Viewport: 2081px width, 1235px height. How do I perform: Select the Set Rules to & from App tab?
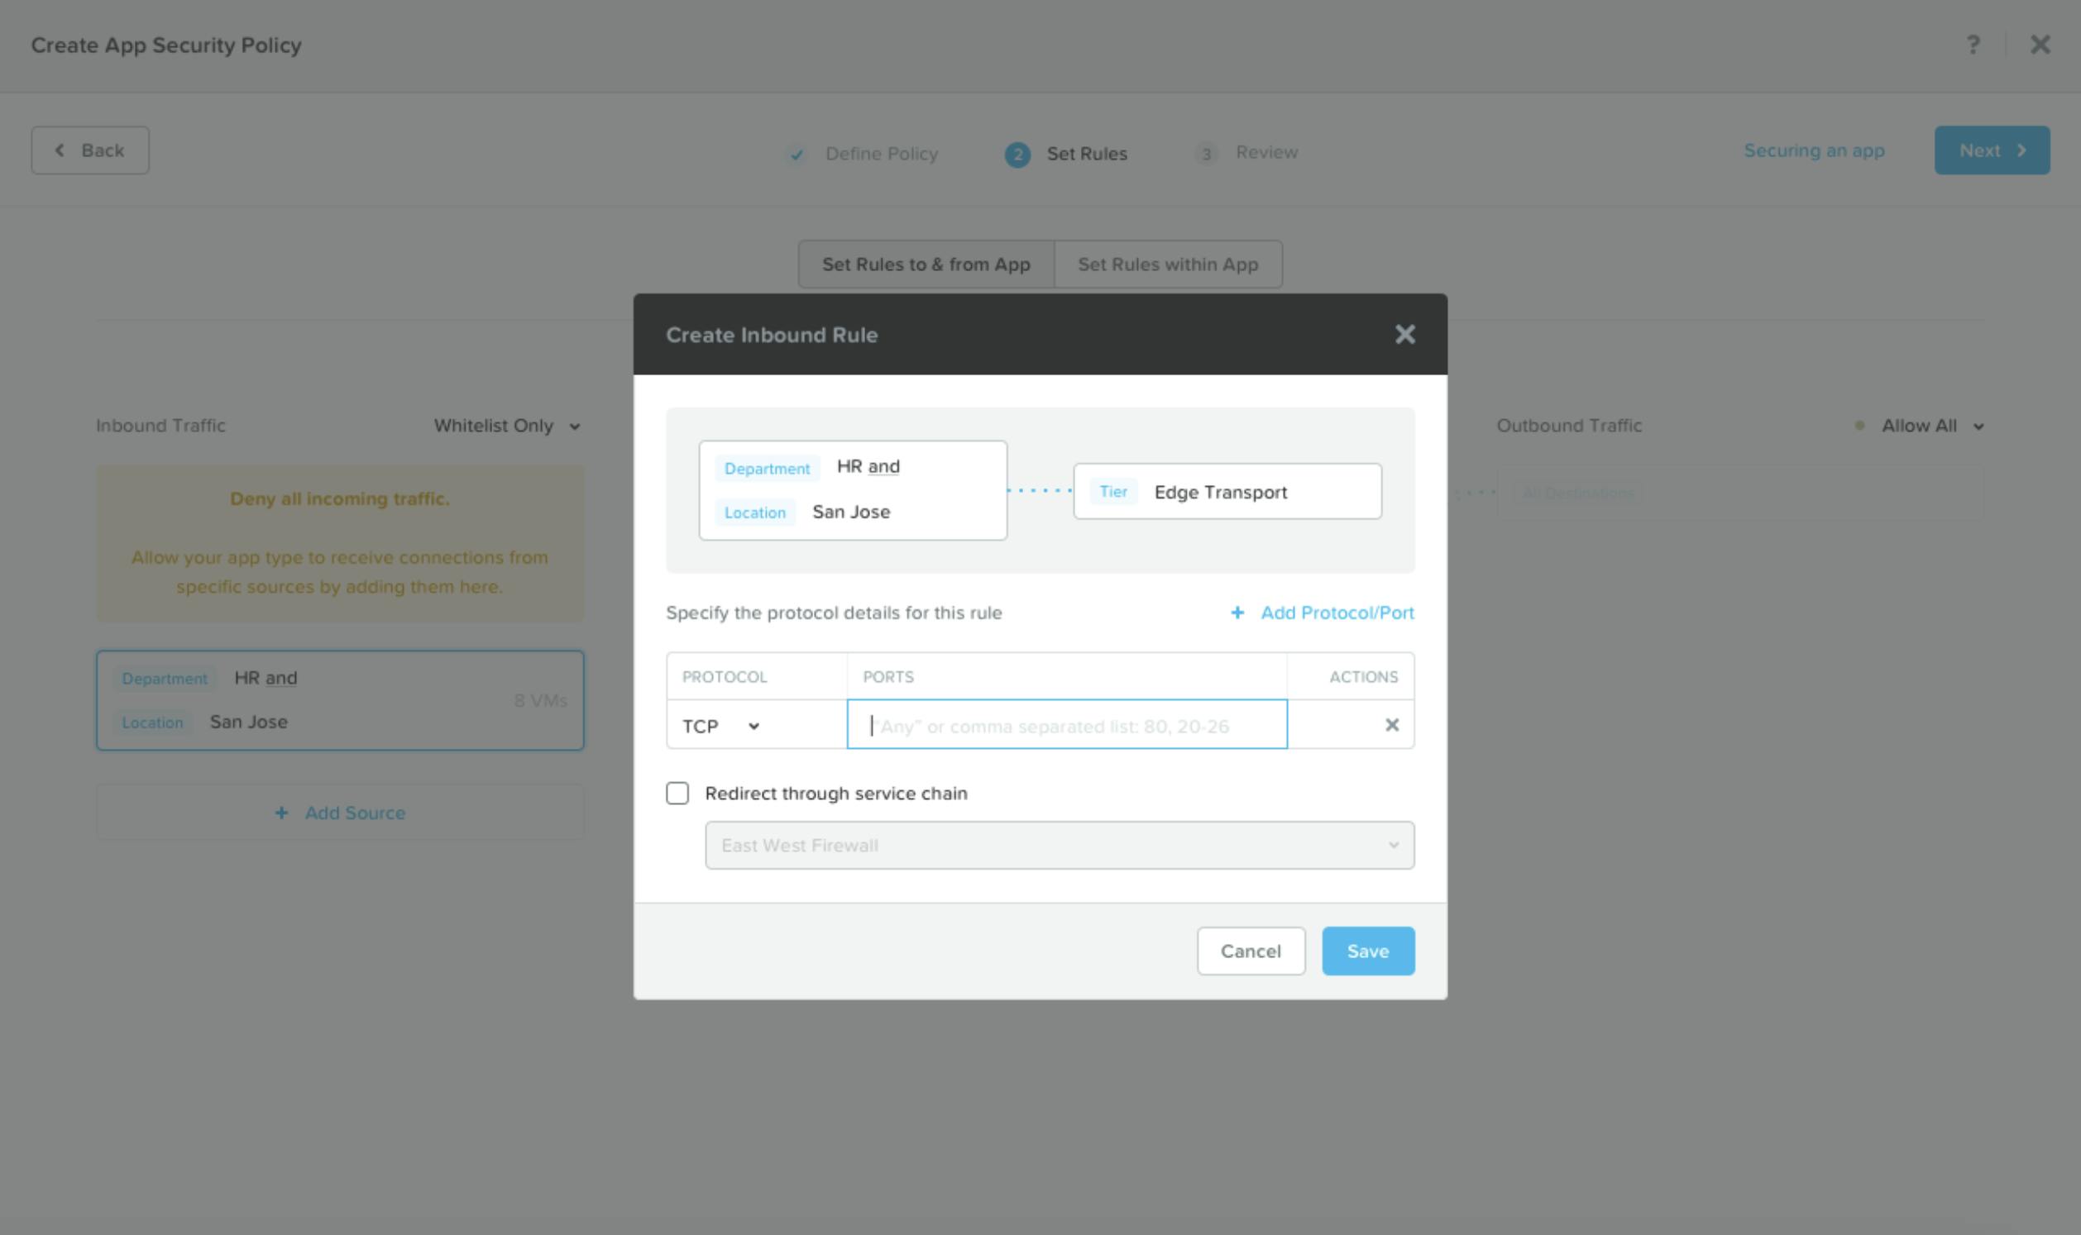tap(925, 264)
